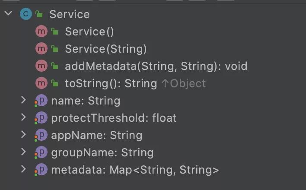Select the protectThreshold: float entry
Screen dimensions: 306x190
(x=114, y=118)
